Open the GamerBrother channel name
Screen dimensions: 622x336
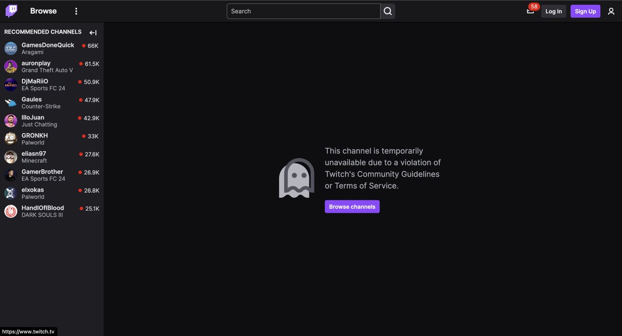[43, 172]
